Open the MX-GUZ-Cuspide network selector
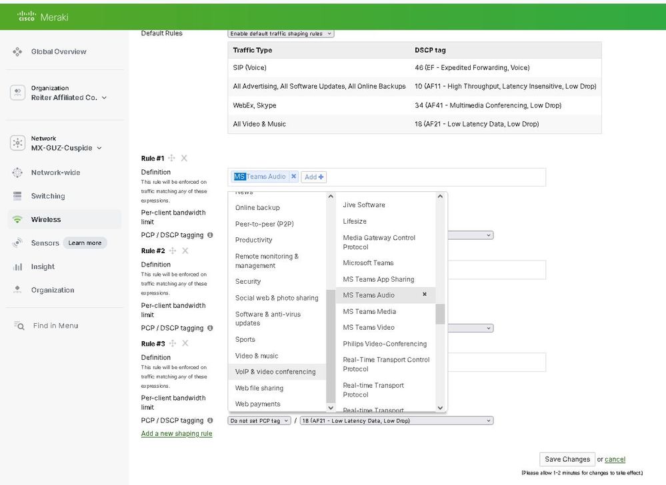The height and width of the screenshot is (485, 666). click(x=66, y=148)
